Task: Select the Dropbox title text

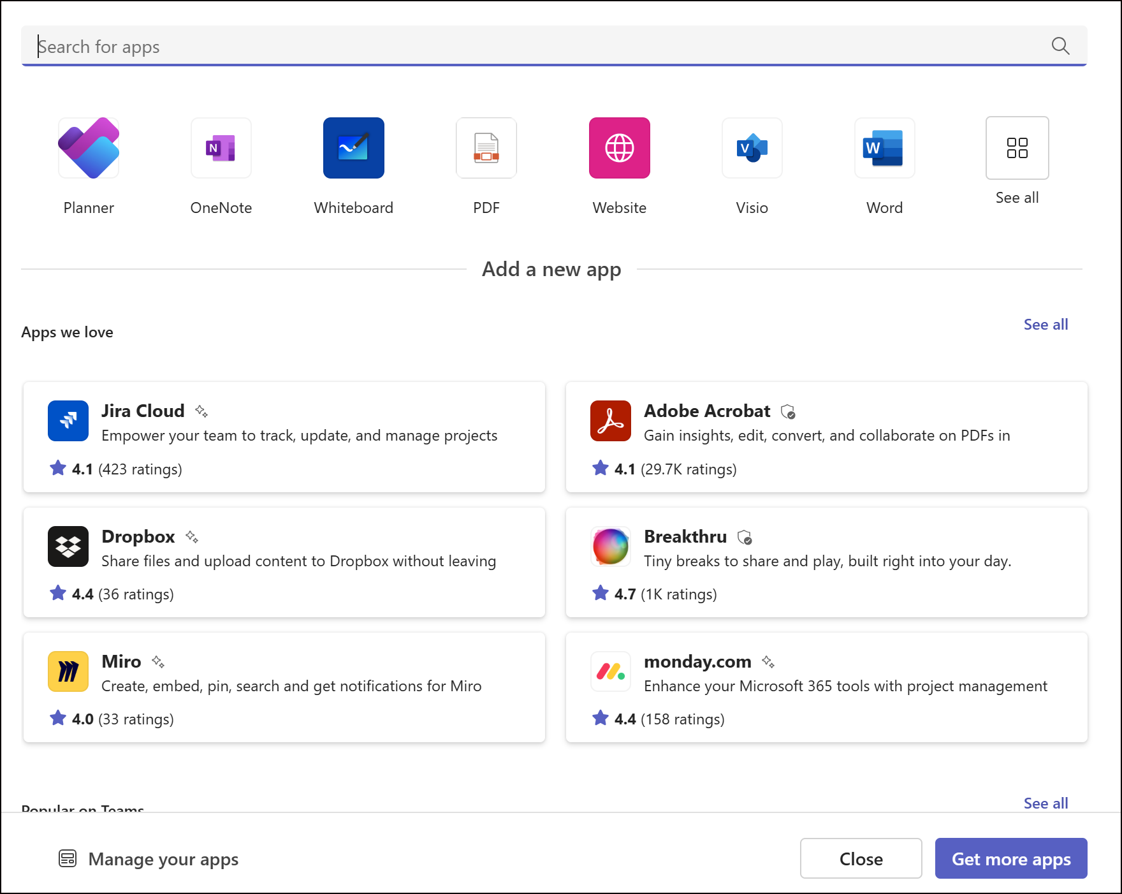Action: [138, 537]
